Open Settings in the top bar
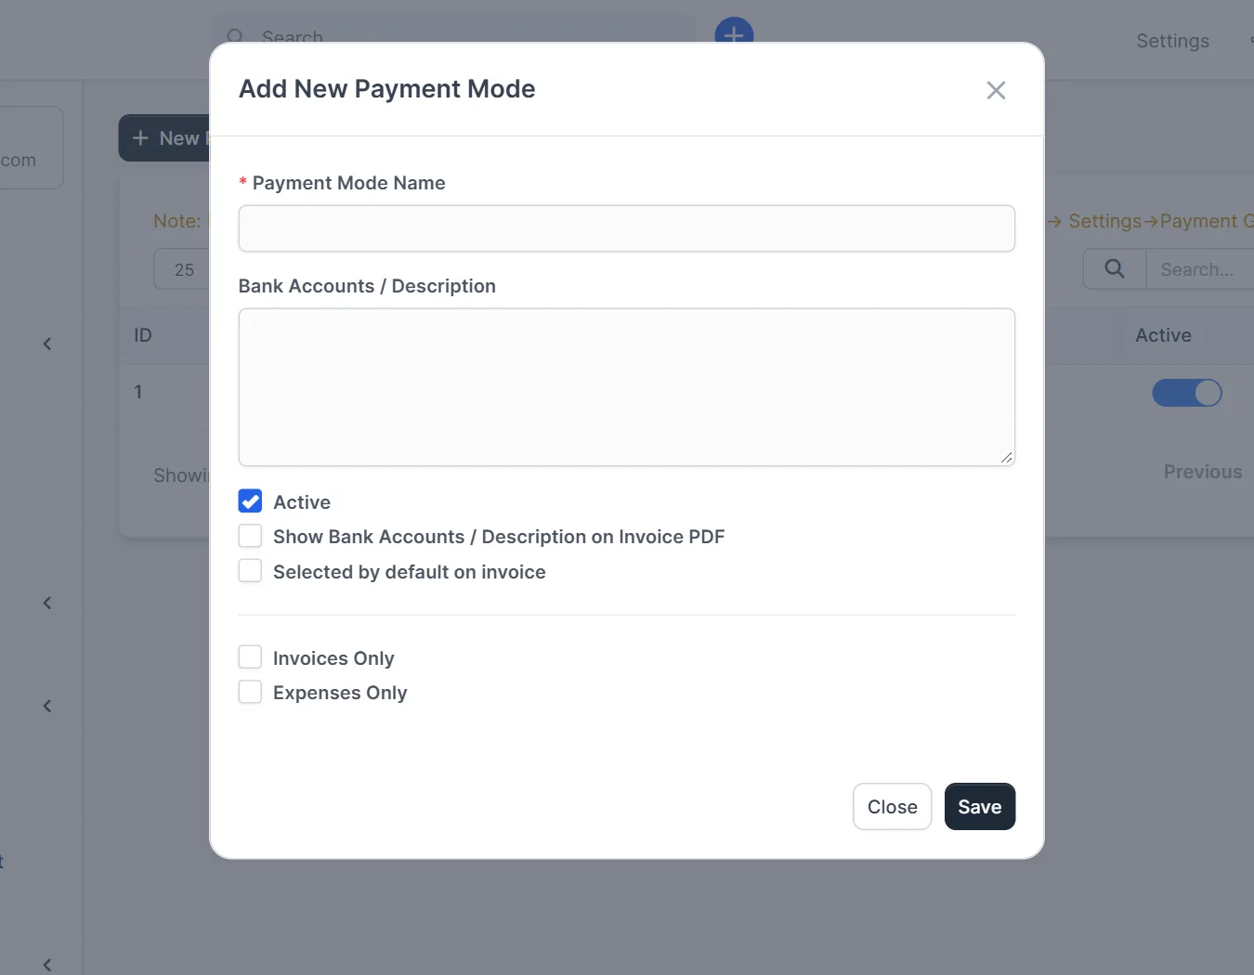This screenshot has height=975, width=1254. coord(1172,41)
